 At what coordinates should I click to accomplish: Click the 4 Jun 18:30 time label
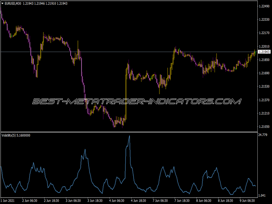138,201
